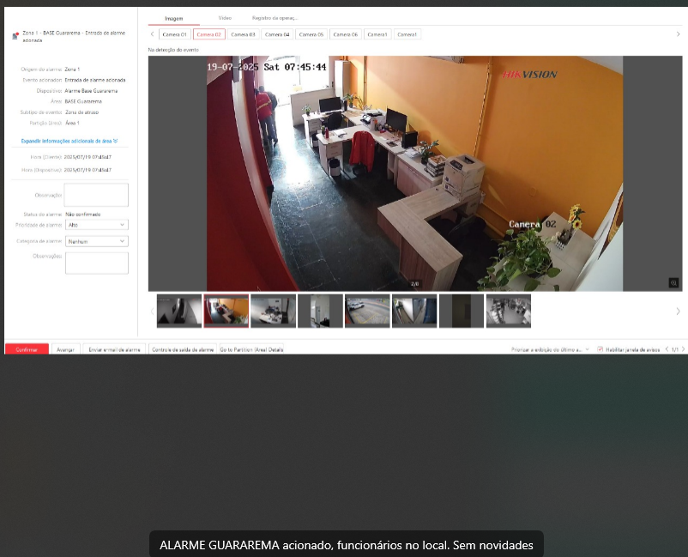The image size is (688, 557).
Task: Expand additional area information link
Action: click(x=69, y=140)
